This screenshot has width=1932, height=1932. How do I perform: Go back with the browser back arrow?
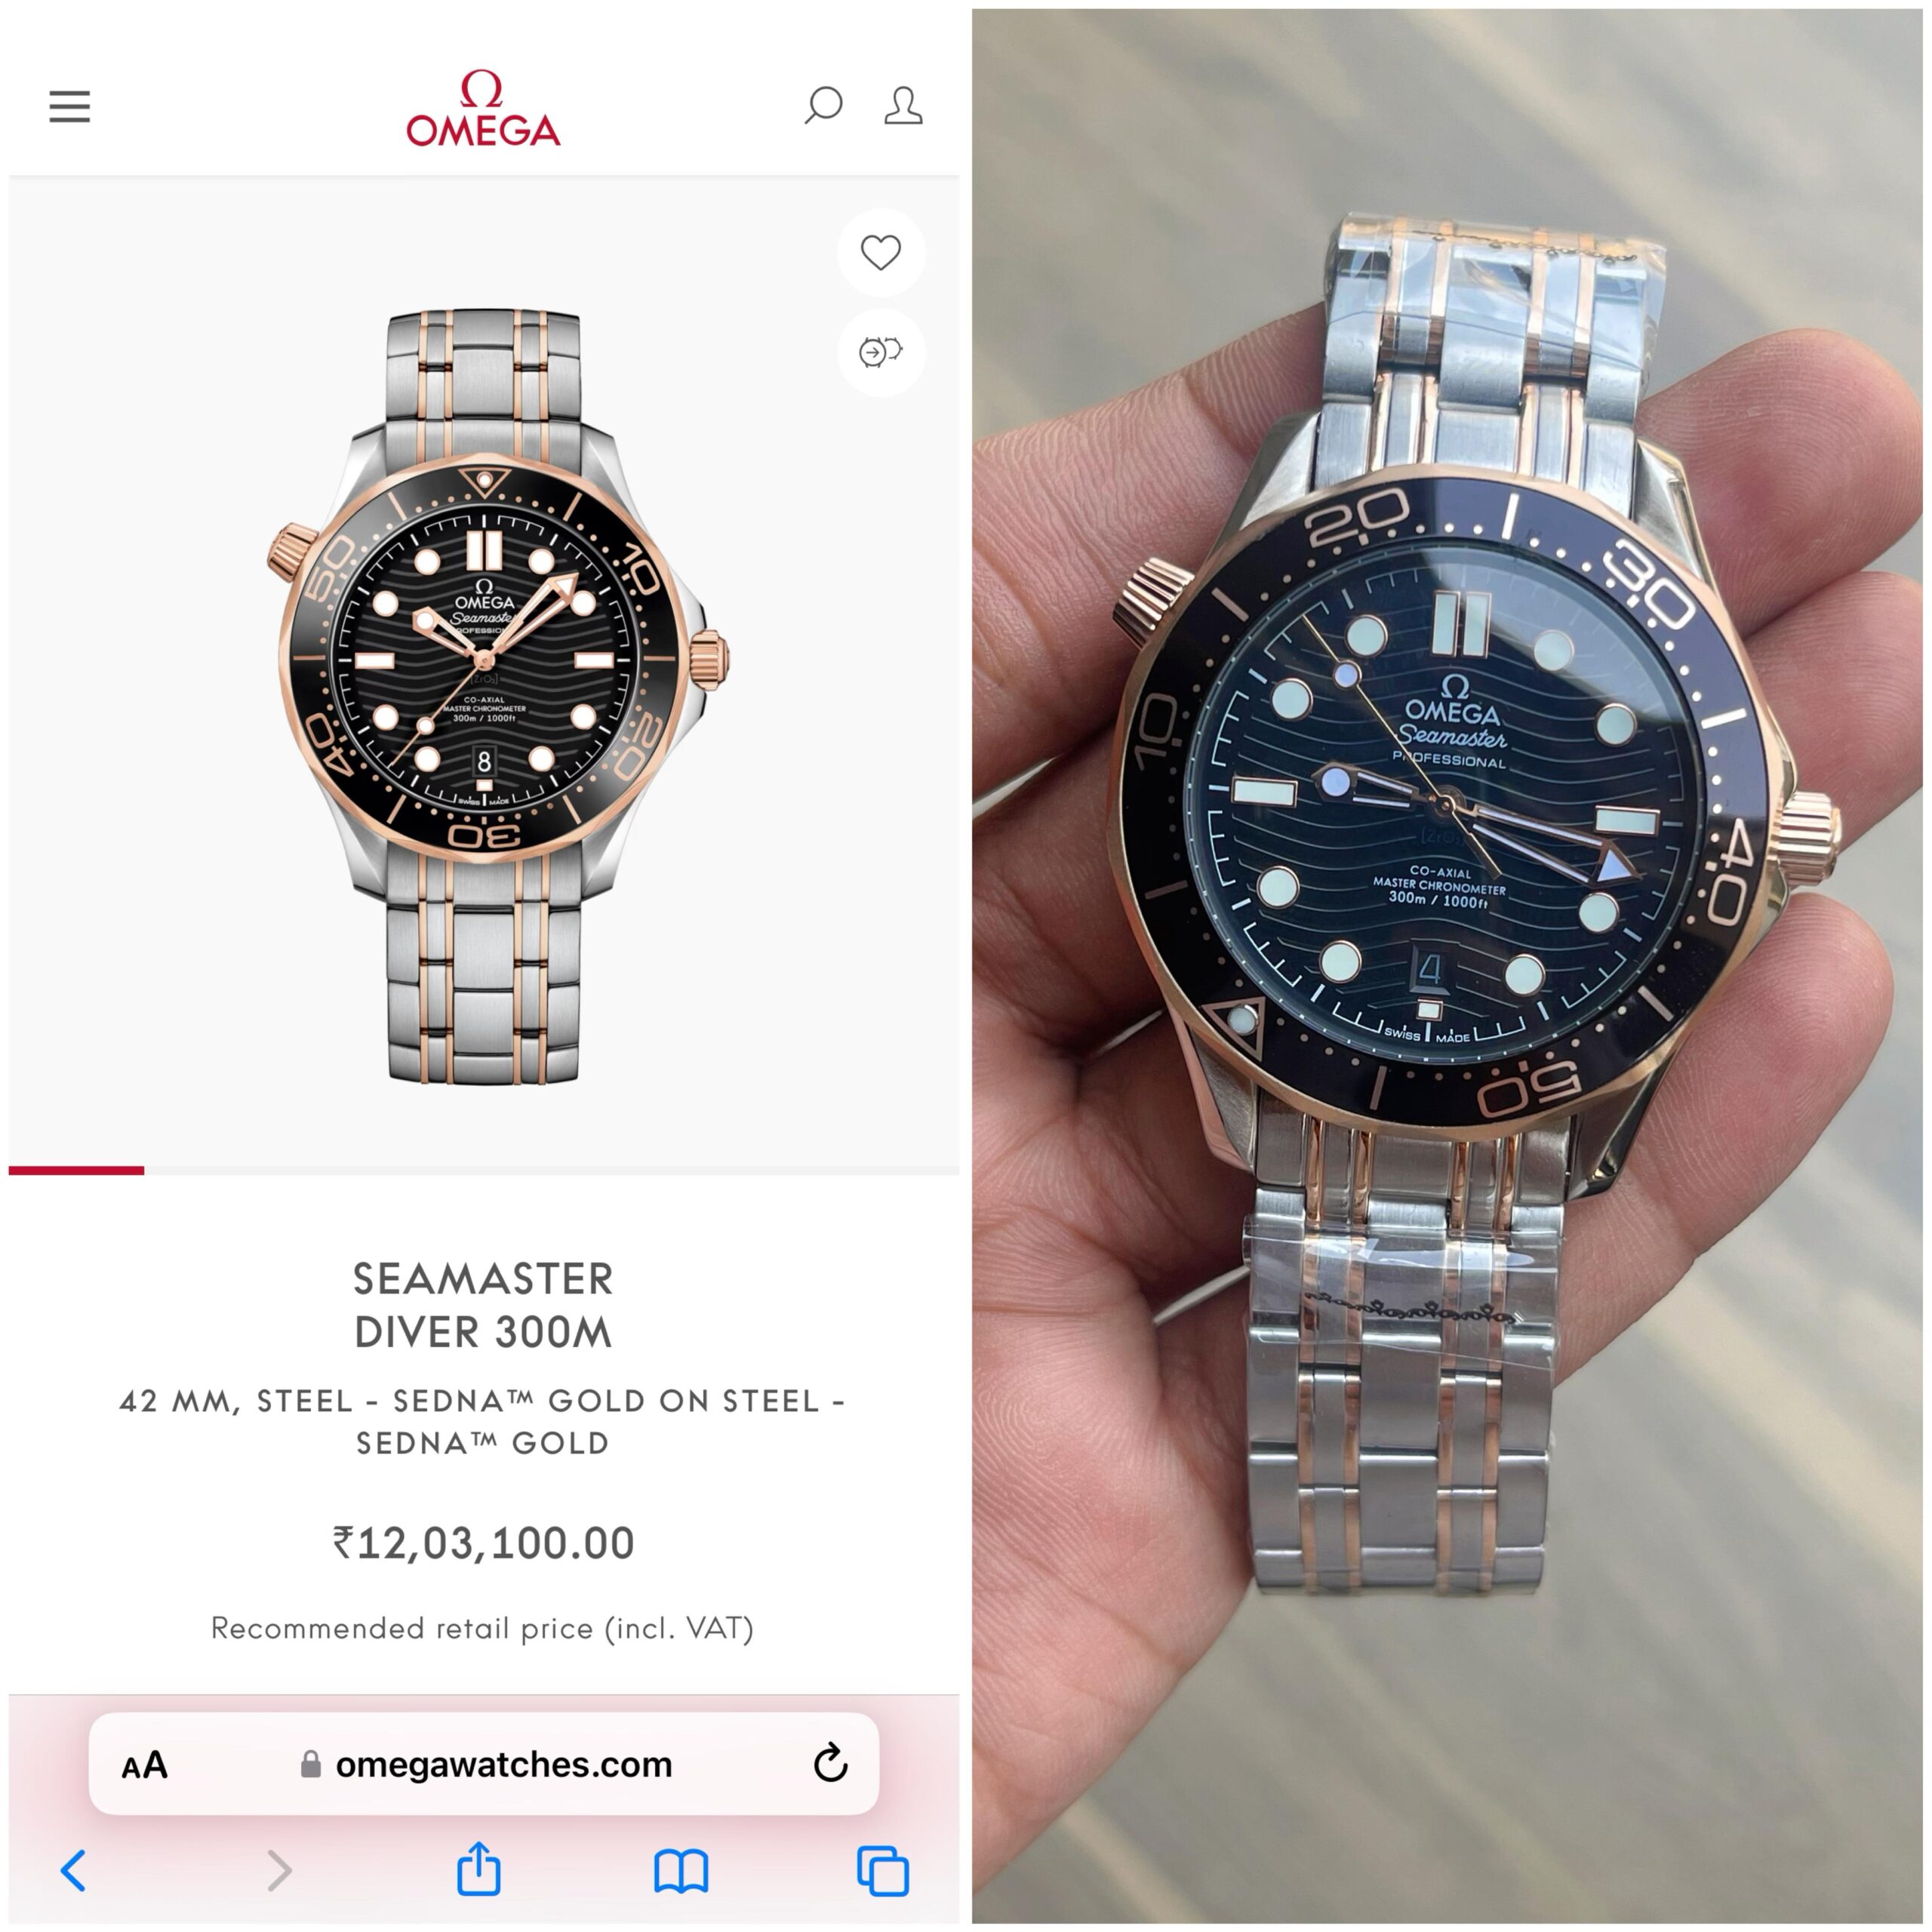coord(73,1870)
